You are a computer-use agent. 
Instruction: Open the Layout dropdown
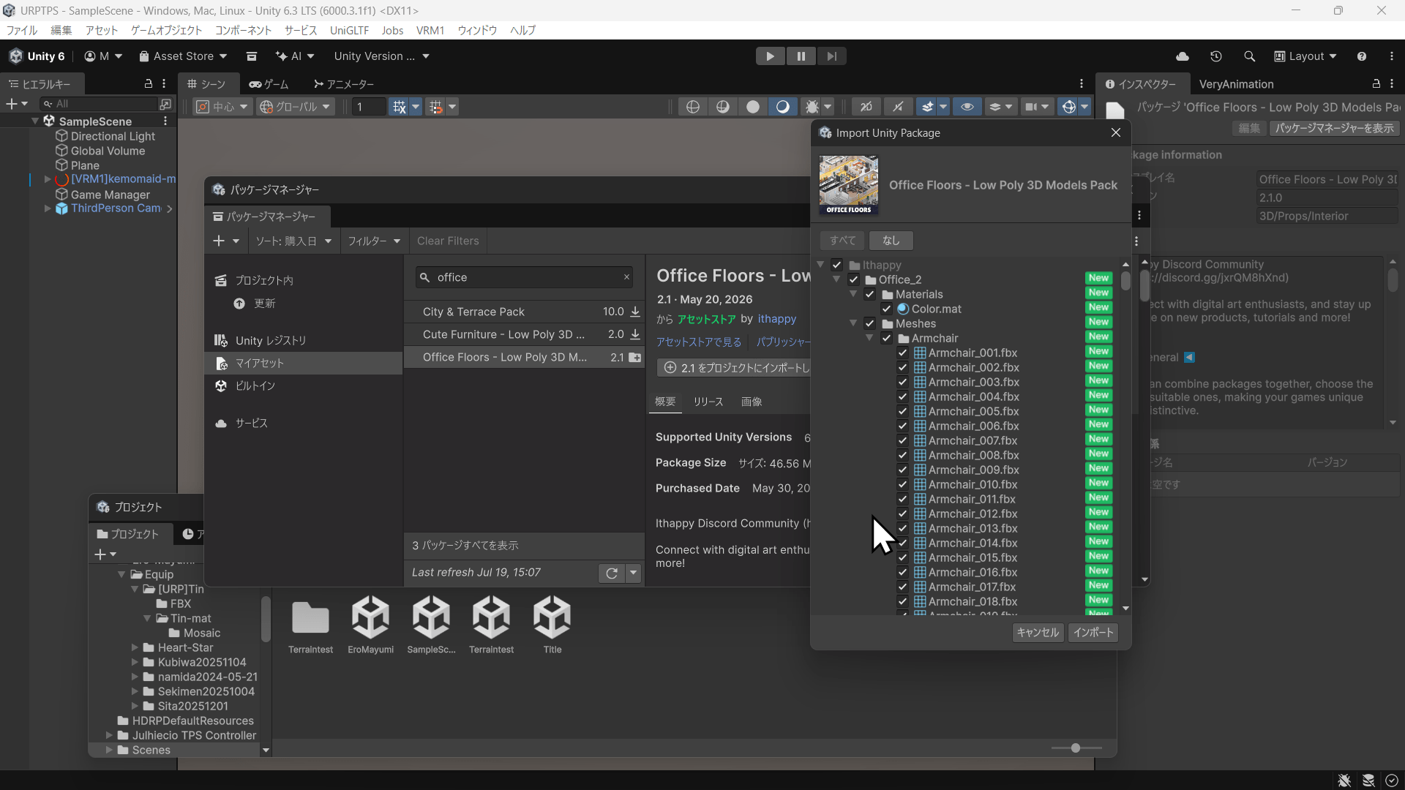pos(1305,56)
